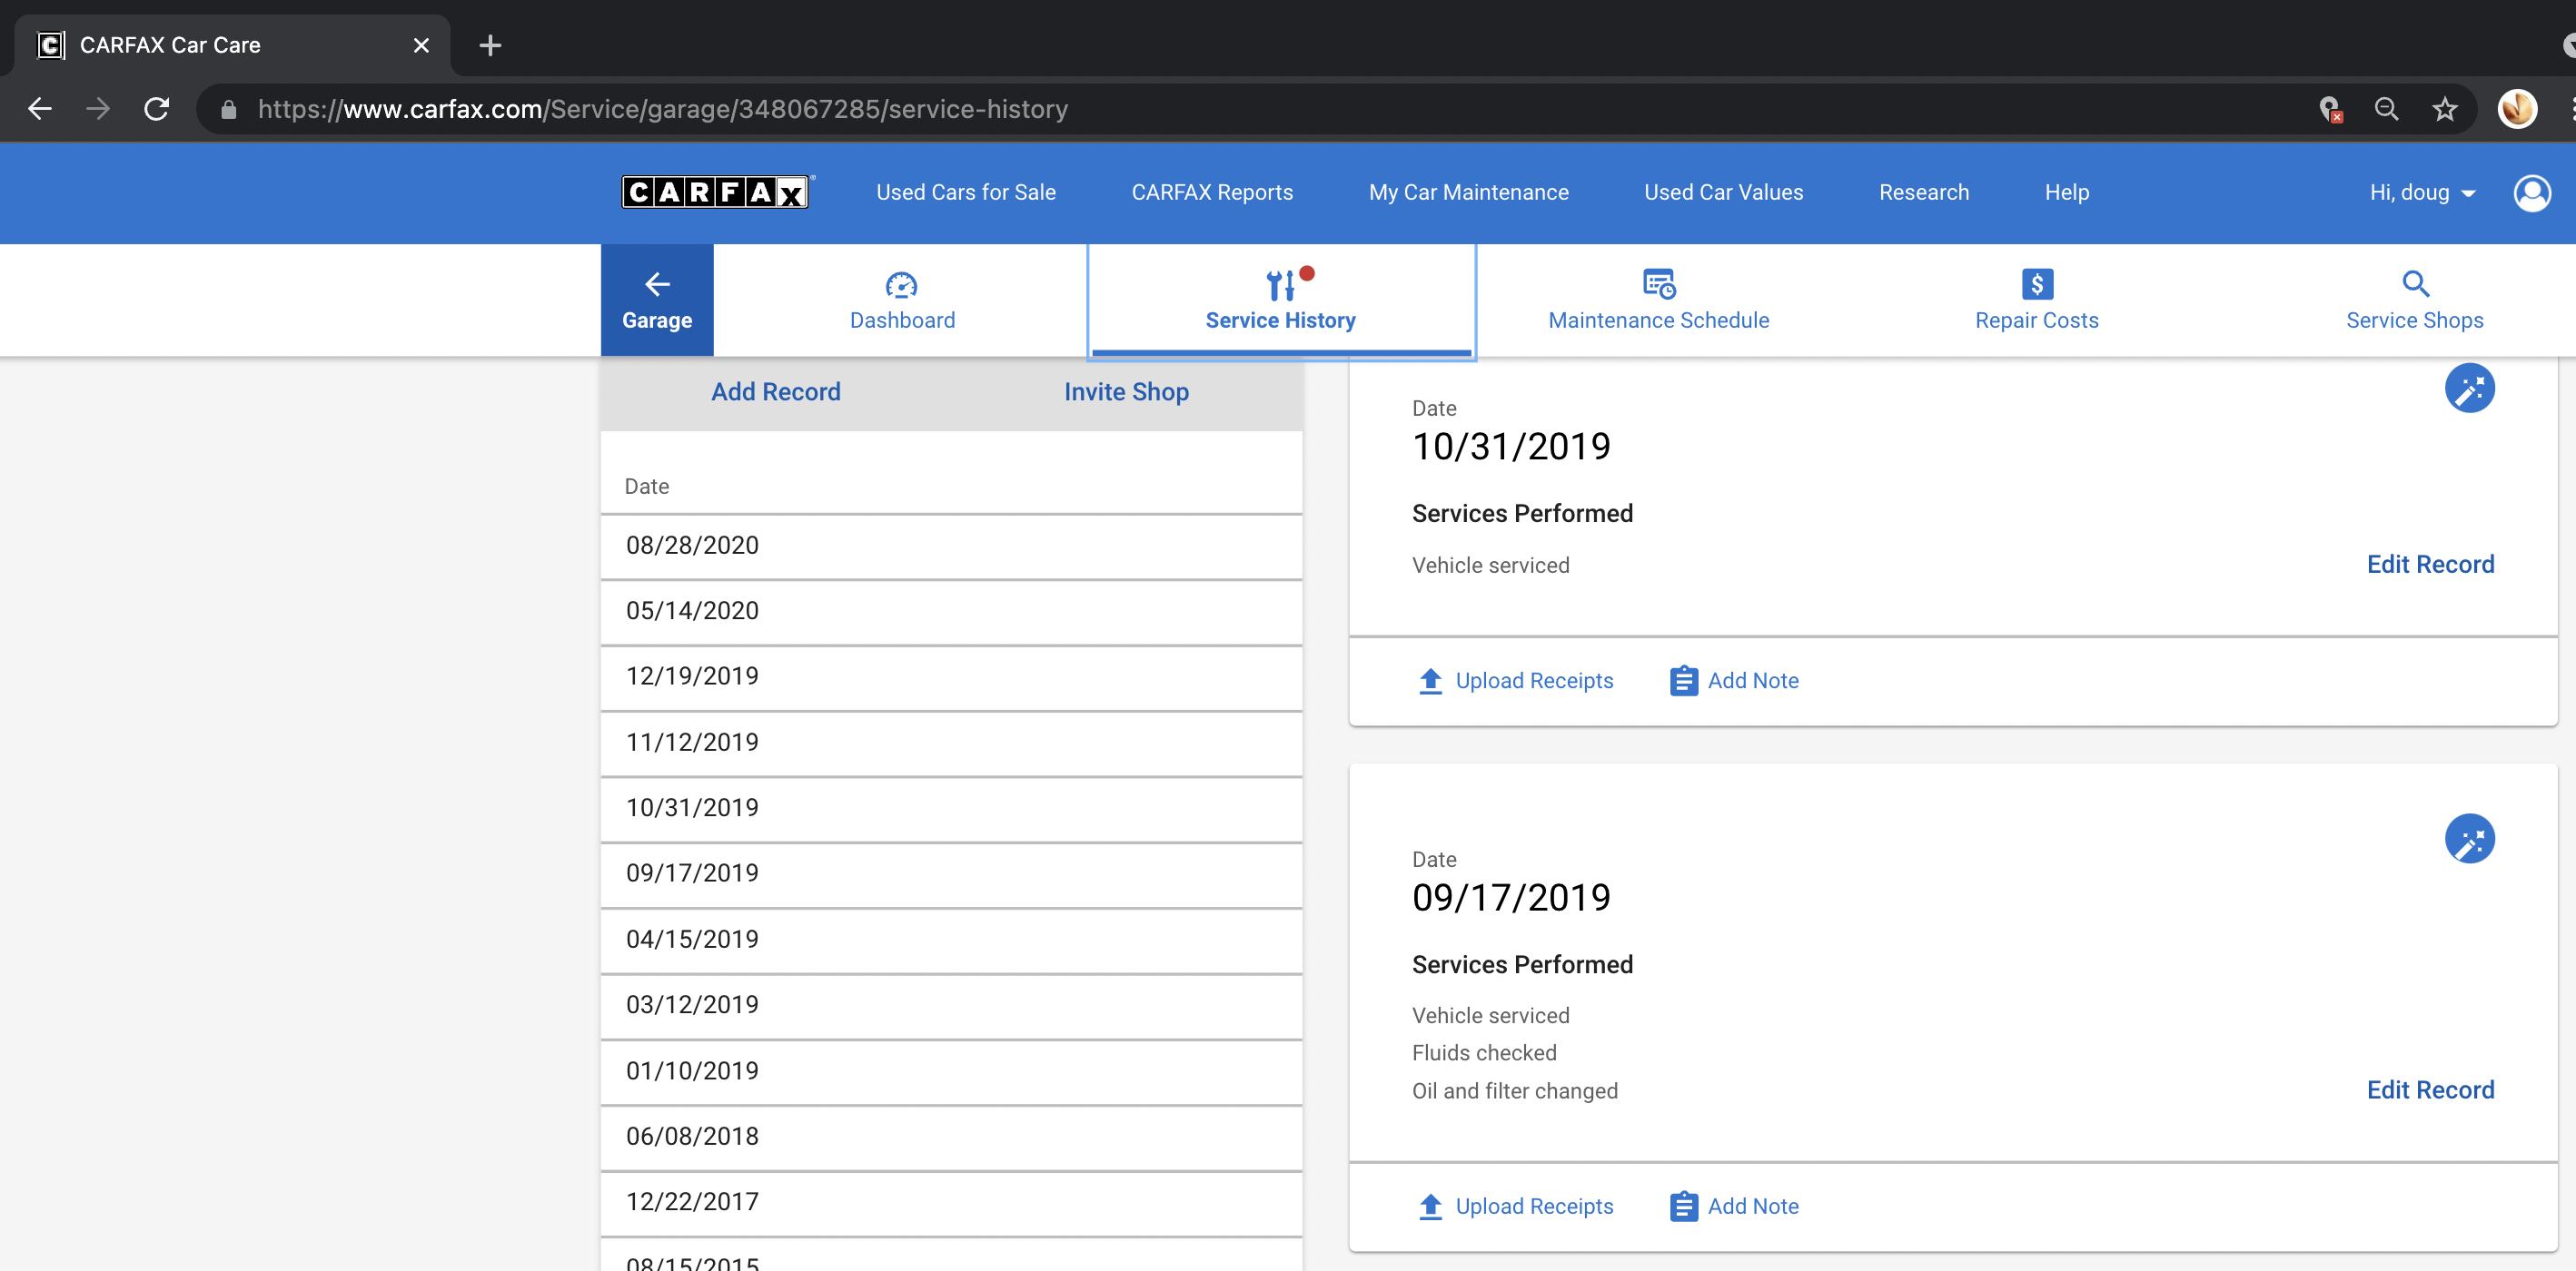Select the 06/08/2018 date row

[951, 1136]
